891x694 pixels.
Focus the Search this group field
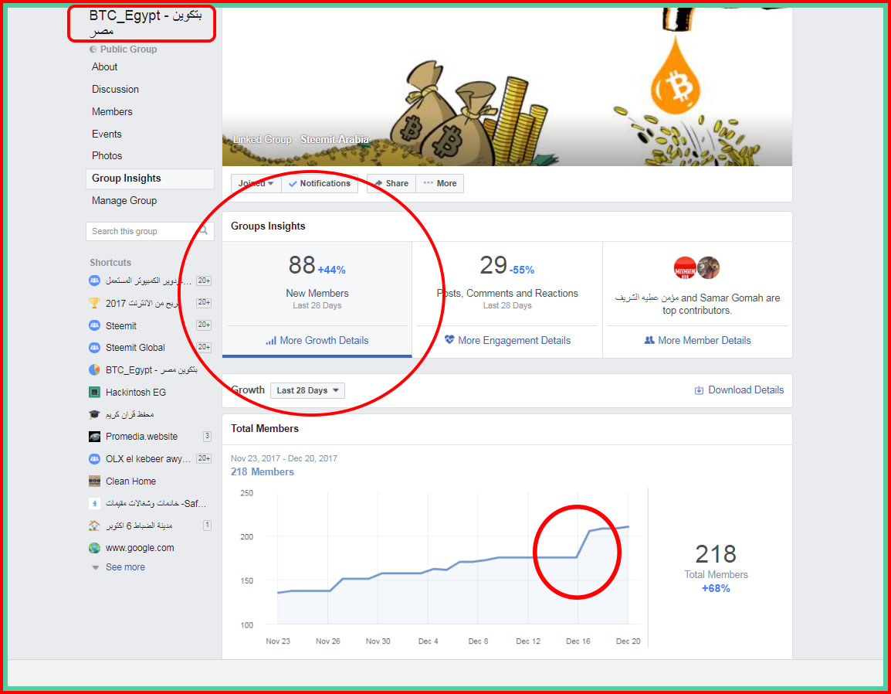point(150,231)
